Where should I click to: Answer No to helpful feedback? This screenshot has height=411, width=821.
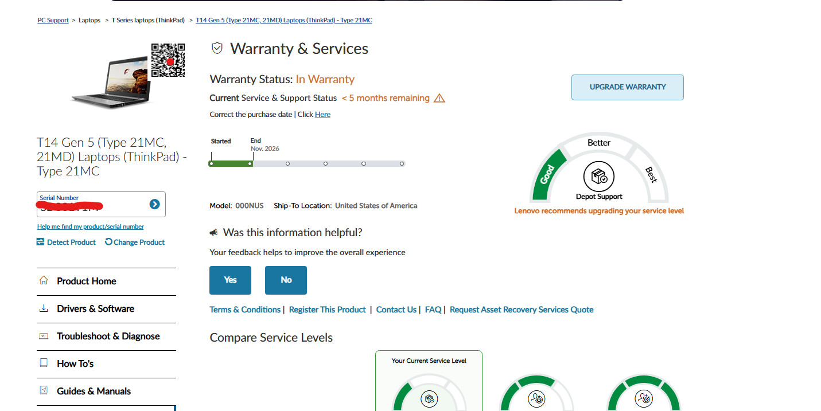point(286,280)
